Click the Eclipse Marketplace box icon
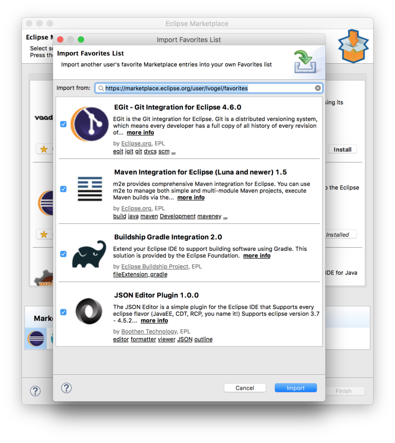This screenshot has width=395, height=443. coord(353,46)
